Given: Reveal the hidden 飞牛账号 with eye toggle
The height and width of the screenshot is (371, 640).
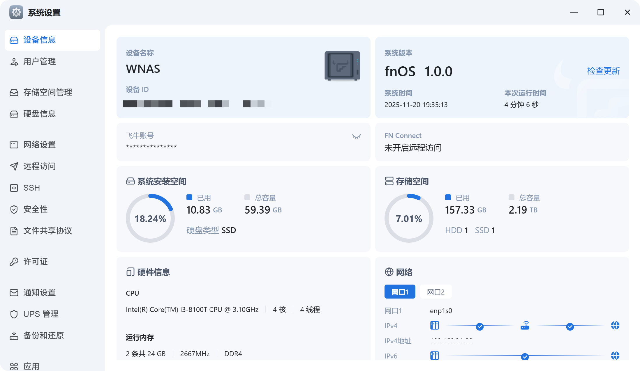Looking at the screenshot, I should click(x=356, y=136).
